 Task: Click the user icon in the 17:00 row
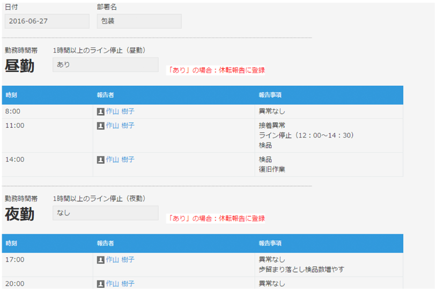pos(100,260)
